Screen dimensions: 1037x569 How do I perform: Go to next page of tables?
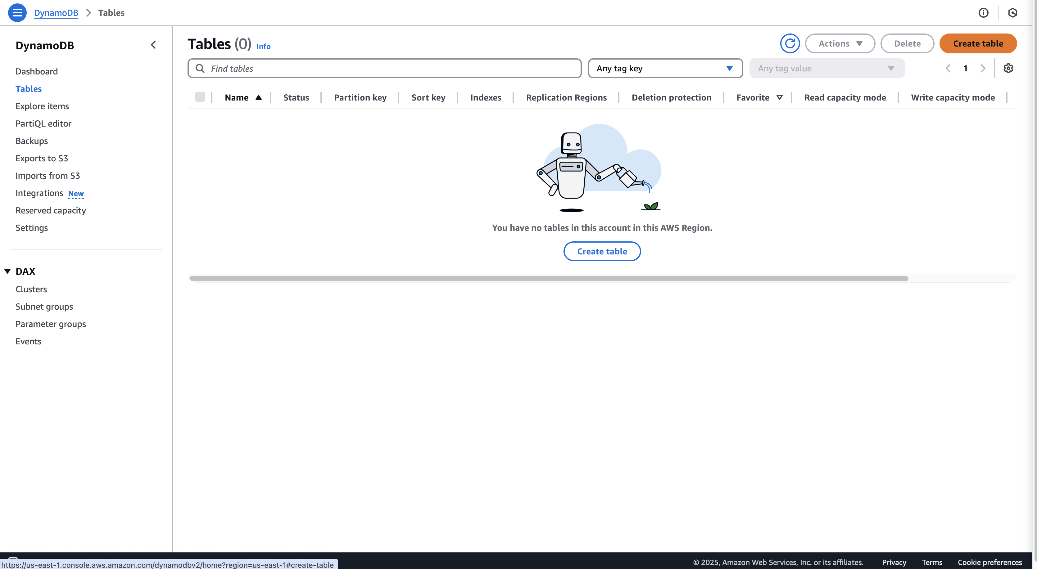coord(983,68)
